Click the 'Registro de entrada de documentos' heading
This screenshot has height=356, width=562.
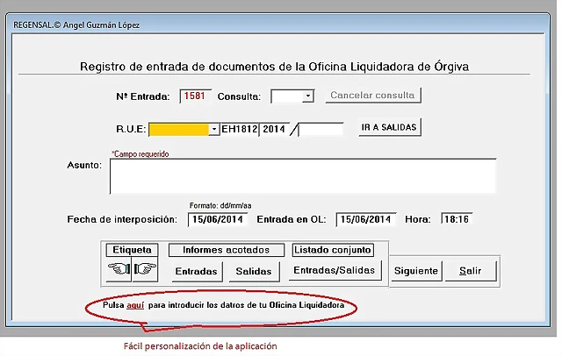[274, 67]
